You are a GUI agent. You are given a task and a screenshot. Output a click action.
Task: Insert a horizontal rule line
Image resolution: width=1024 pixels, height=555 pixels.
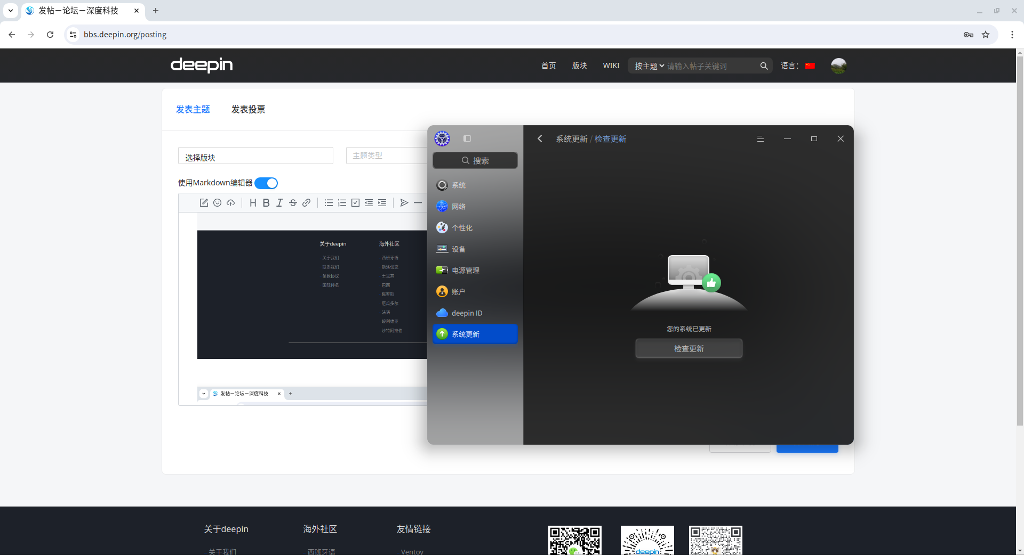click(418, 203)
